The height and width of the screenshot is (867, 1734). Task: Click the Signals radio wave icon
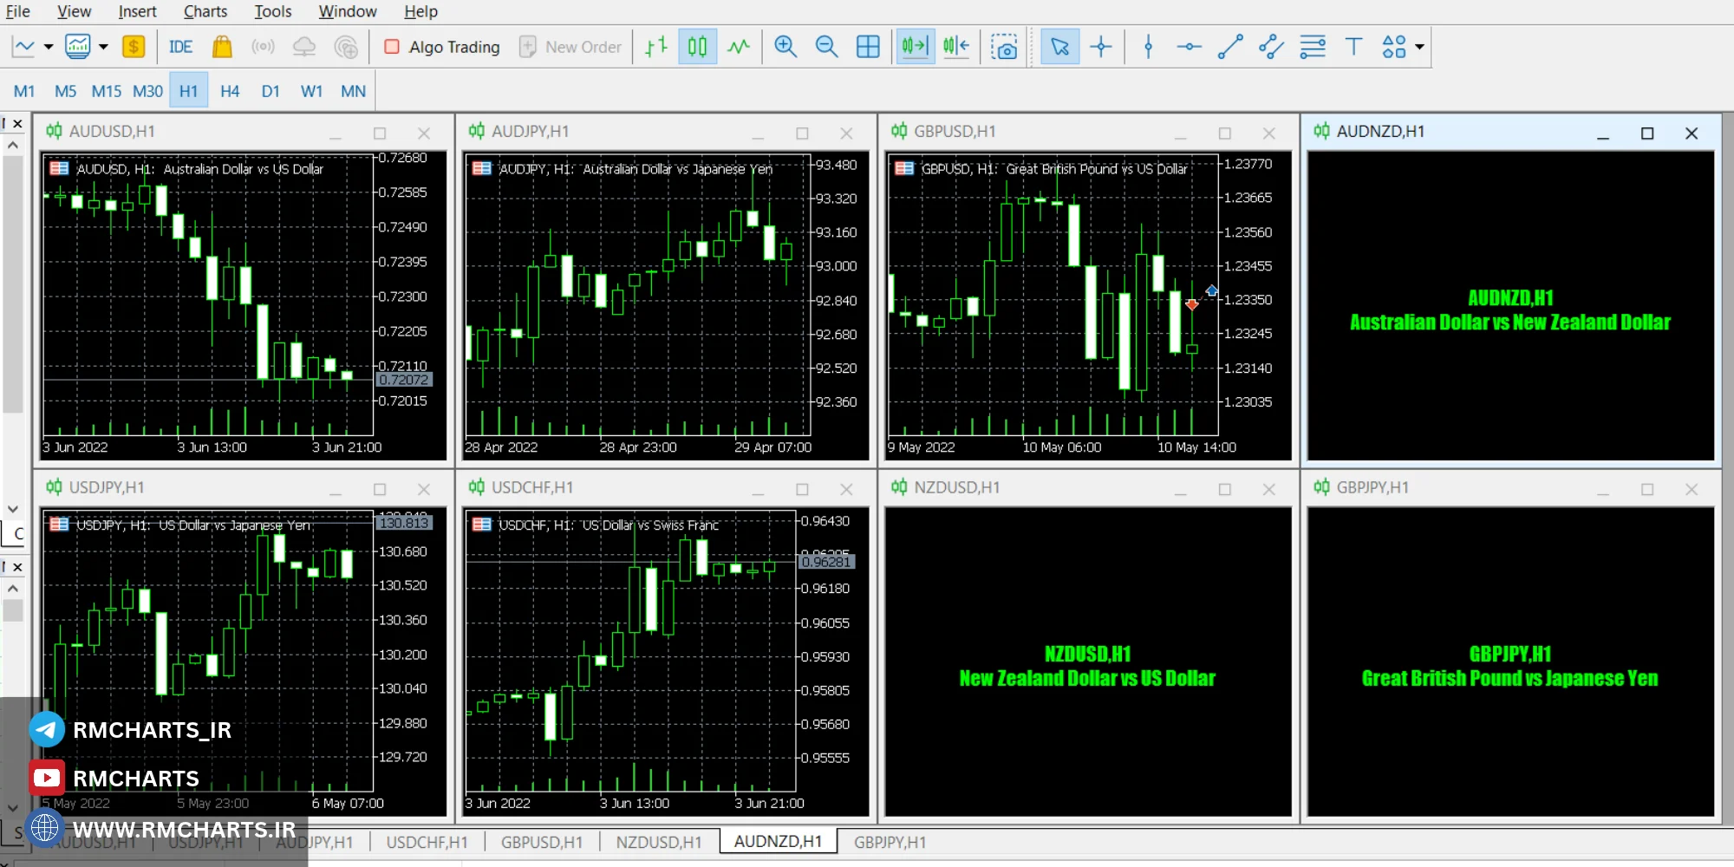(x=263, y=47)
